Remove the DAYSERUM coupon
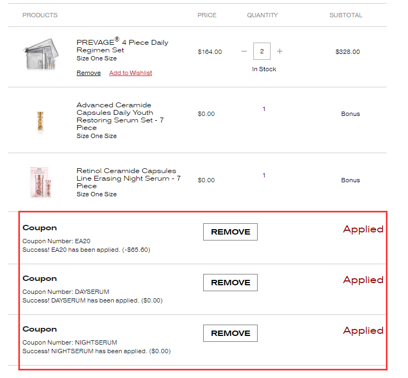The image size is (408, 378). pos(230,283)
